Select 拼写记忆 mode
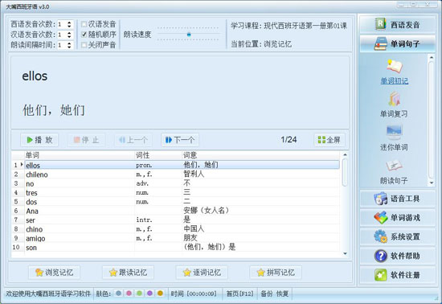Image resolution: width=442 pixels, height=304 pixels. (276, 273)
